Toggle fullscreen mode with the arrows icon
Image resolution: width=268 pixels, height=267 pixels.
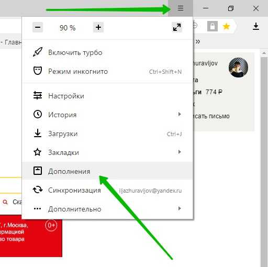click(x=177, y=27)
